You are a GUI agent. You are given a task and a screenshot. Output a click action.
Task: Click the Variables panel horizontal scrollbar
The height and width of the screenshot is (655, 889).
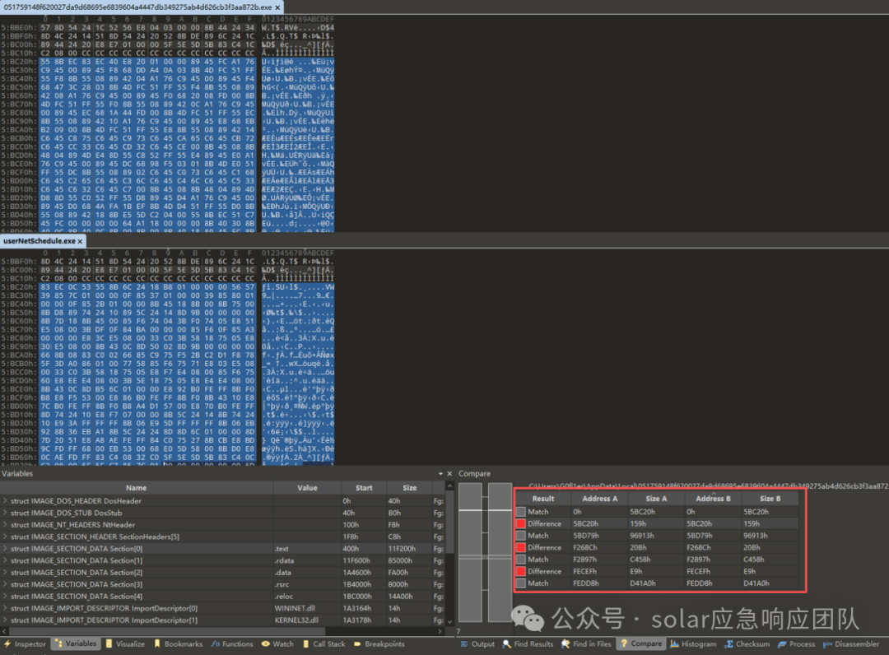tap(167, 630)
